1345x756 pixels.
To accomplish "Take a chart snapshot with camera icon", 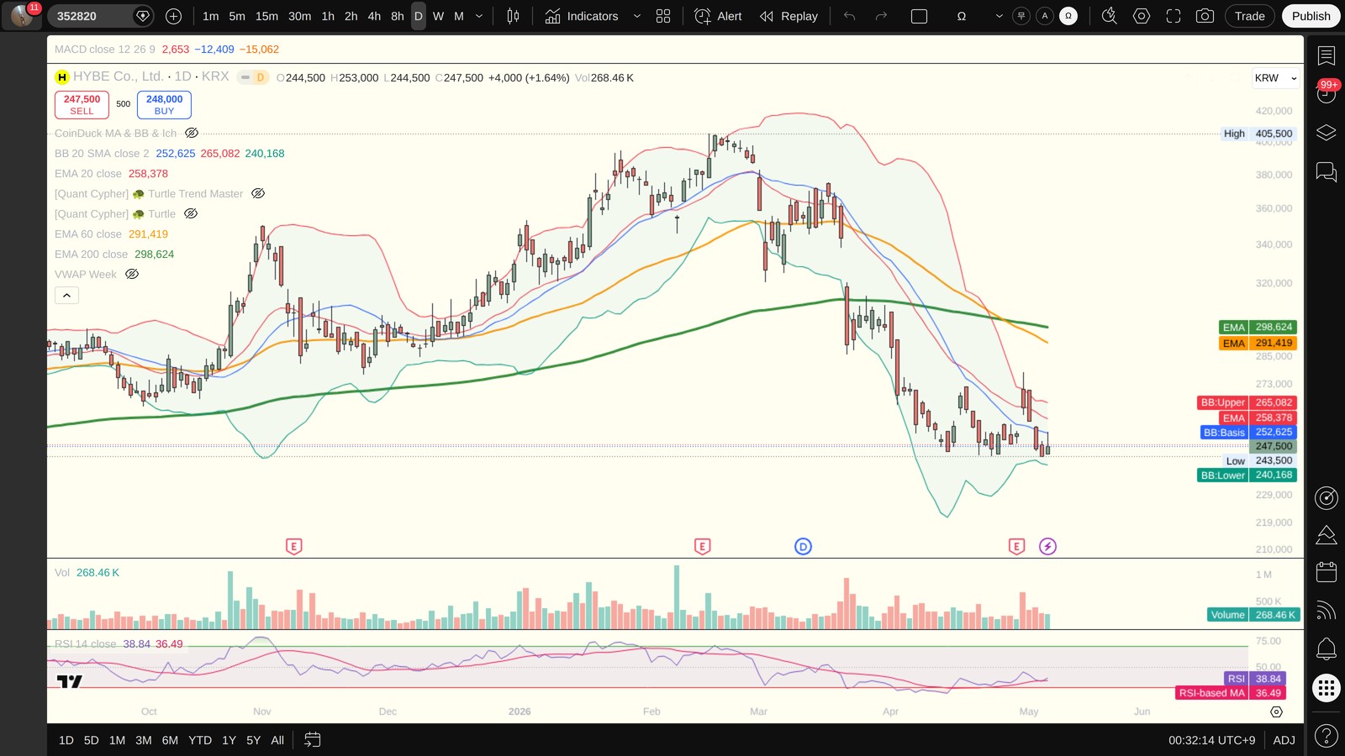I will point(1205,16).
